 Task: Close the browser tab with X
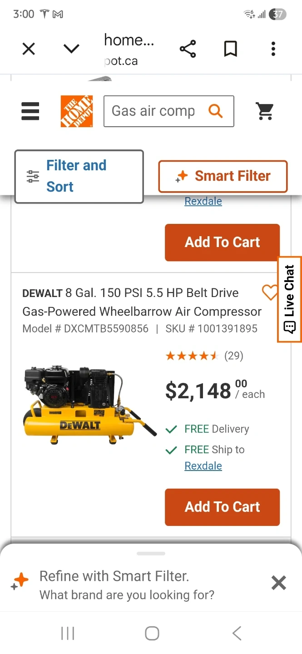(29, 49)
